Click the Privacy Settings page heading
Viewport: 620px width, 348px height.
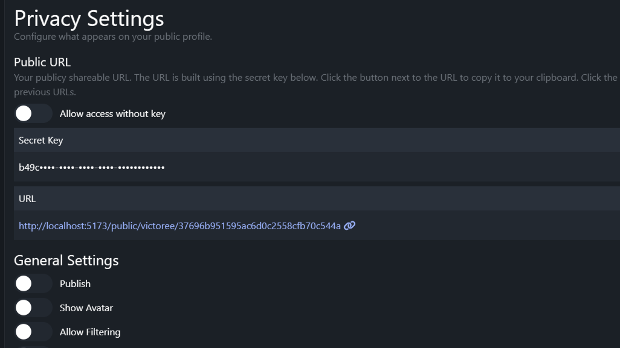pyautogui.click(x=89, y=18)
